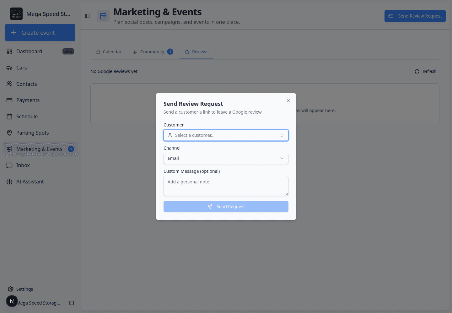Click the Payments card icon
452x313 pixels.
[x=9, y=100]
